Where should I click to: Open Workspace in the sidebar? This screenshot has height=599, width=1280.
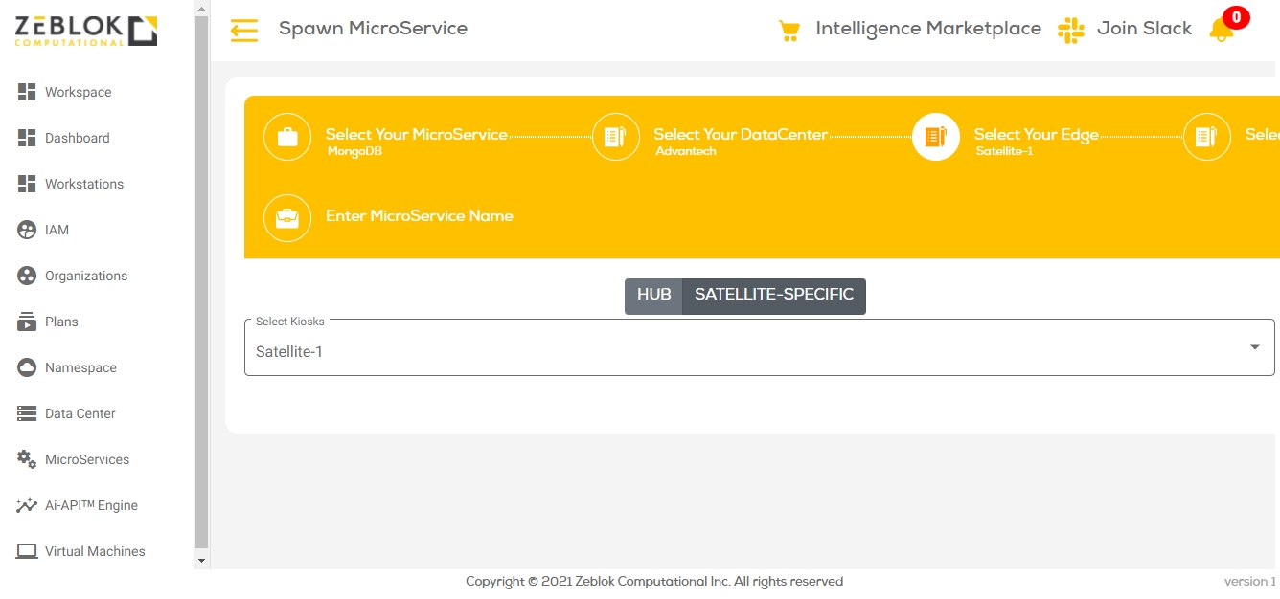78,92
